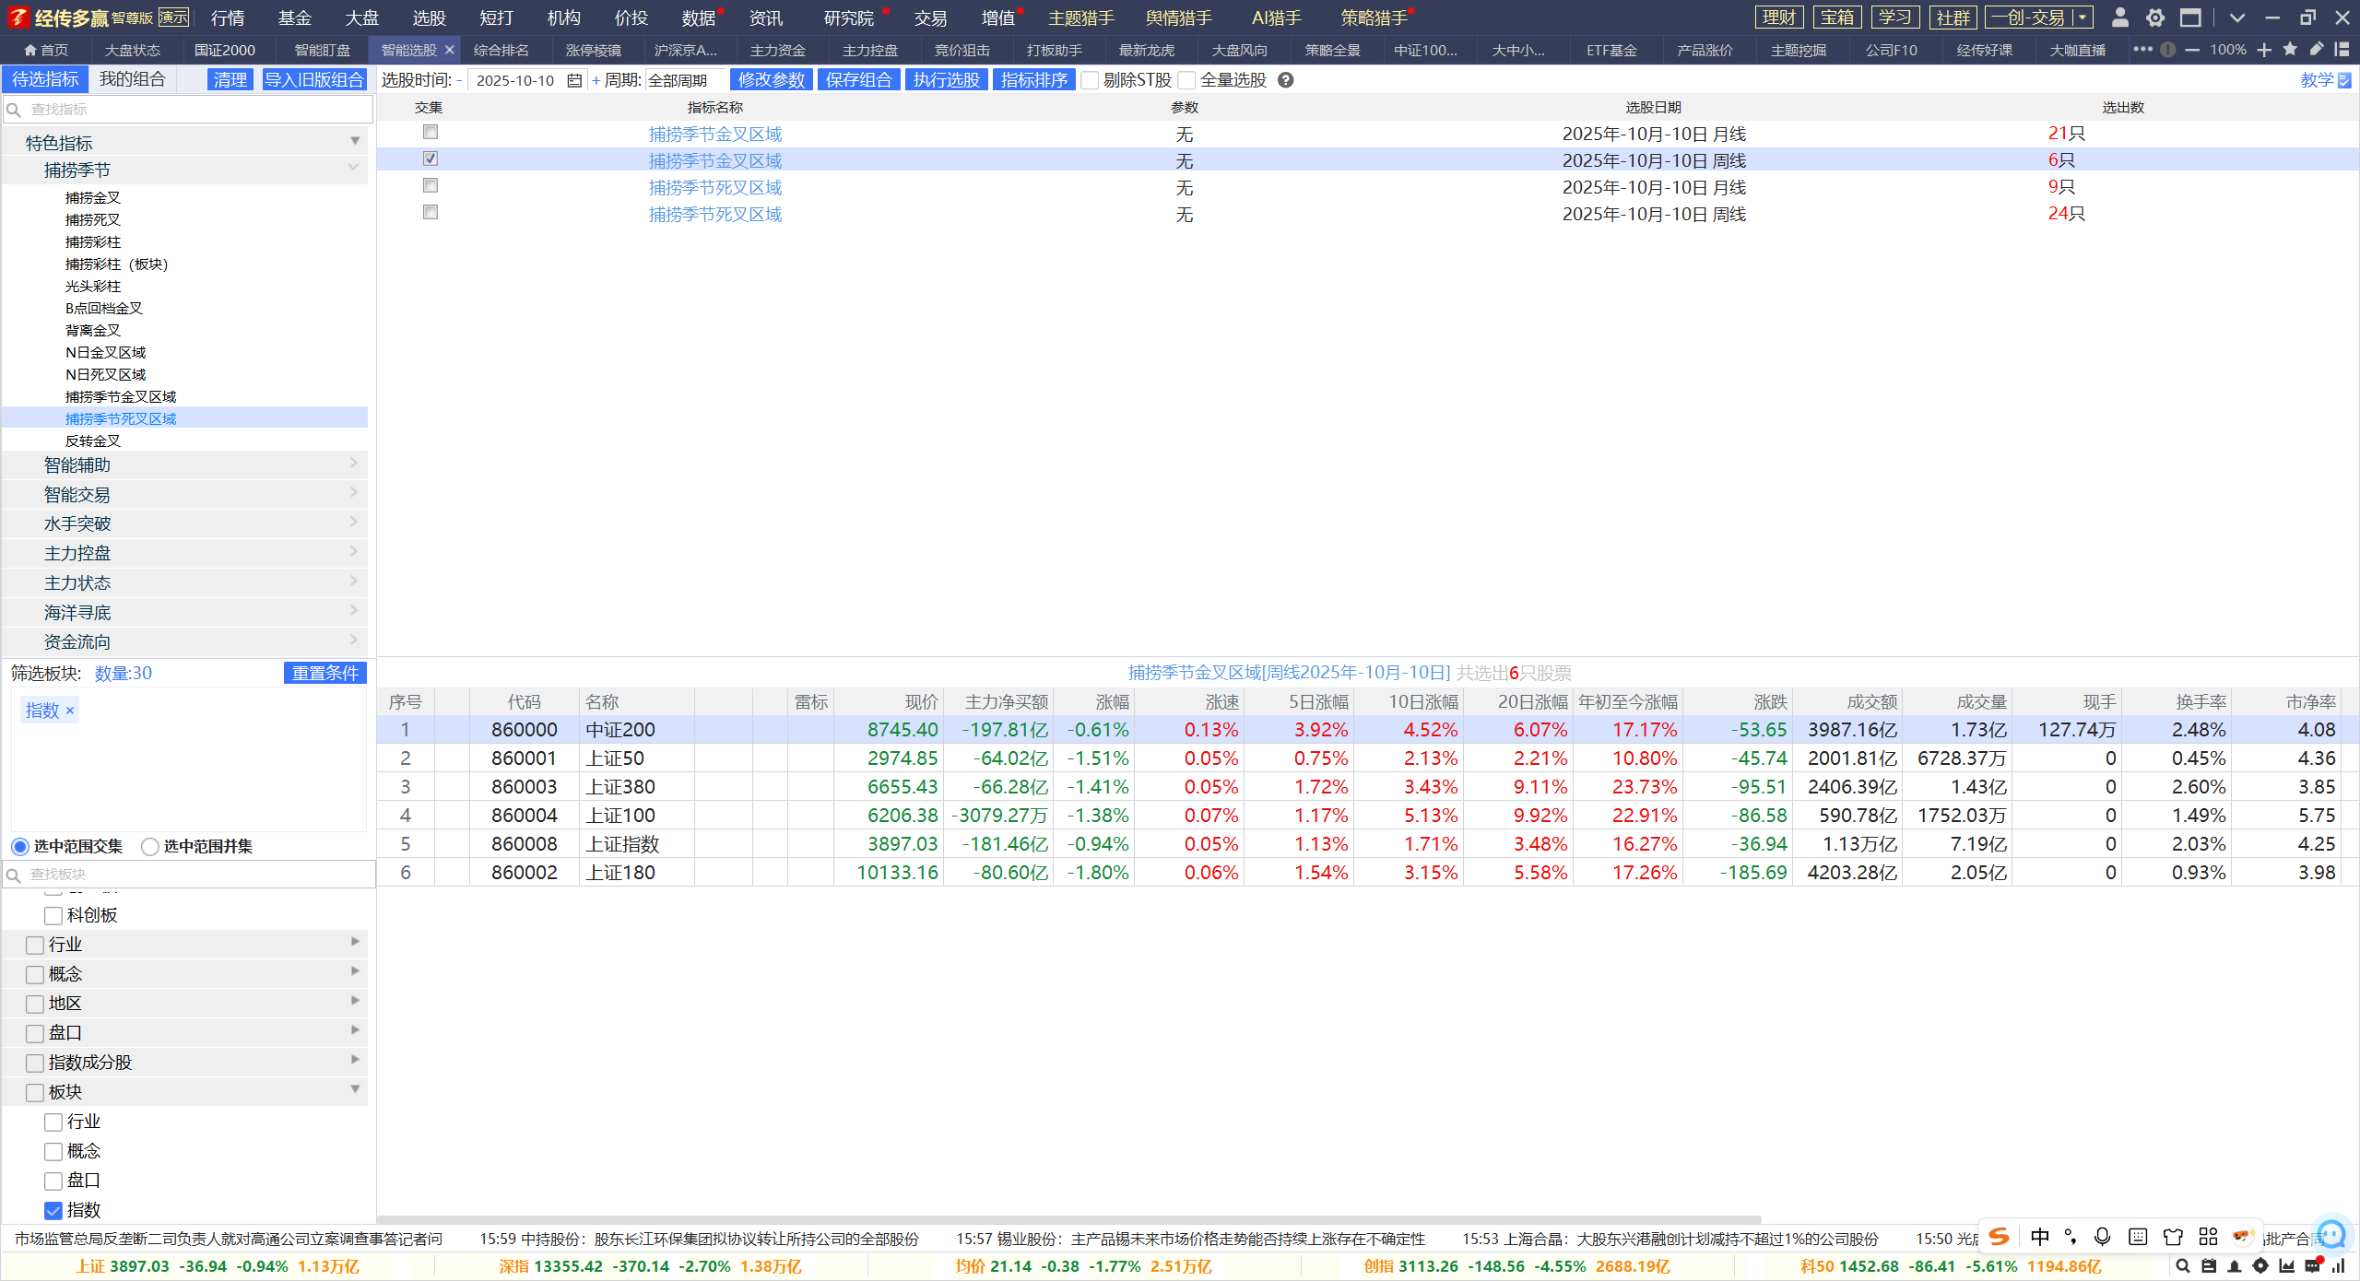Select the 选中范围并集 radio button
Image resolution: width=2360 pixels, height=1281 pixels.
(150, 846)
